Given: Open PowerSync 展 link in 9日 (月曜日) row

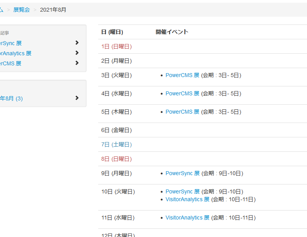Looking at the screenshot, I should 182,173.
